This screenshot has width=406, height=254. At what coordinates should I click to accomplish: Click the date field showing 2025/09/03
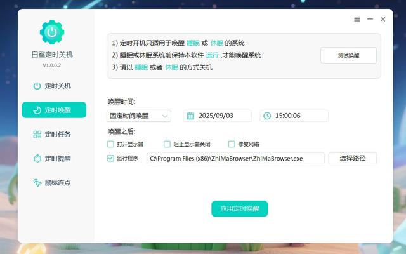[218, 116]
